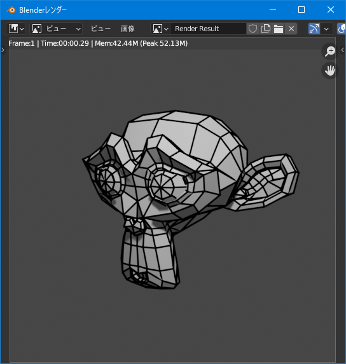Image resolution: width=346 pixels, height=364 pixels.
Task: Toggle fake user shield icon
Action: [x=253, y=29]
